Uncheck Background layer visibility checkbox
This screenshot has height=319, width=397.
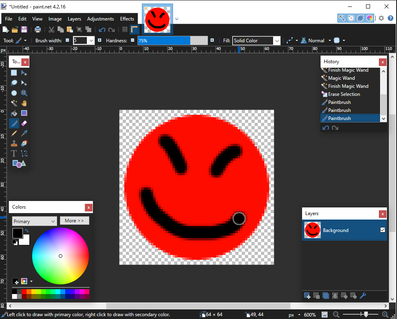point(383,230)
